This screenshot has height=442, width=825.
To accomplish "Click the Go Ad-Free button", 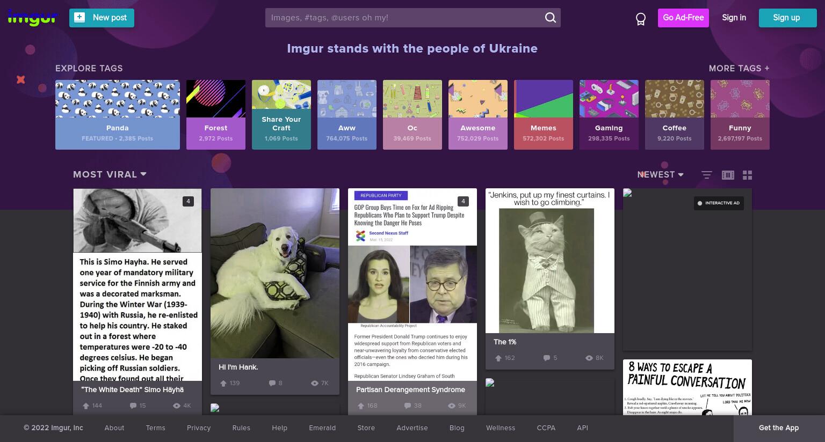I will tap(683, 18).
